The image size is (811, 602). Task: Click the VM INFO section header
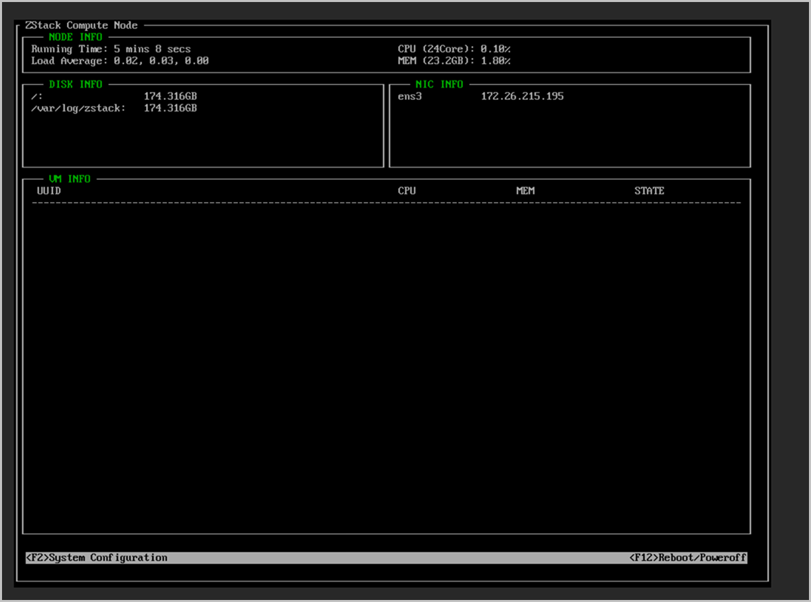pos(70,179)
